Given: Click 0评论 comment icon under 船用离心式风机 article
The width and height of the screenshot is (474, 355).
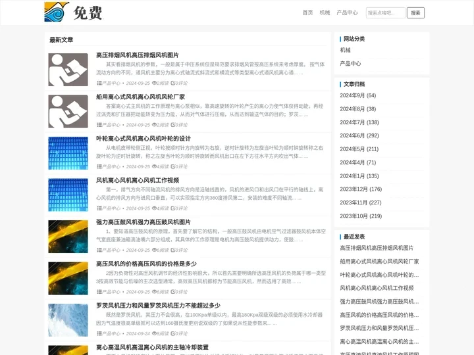Looking at the screenshot, I should tap(179, 125).
